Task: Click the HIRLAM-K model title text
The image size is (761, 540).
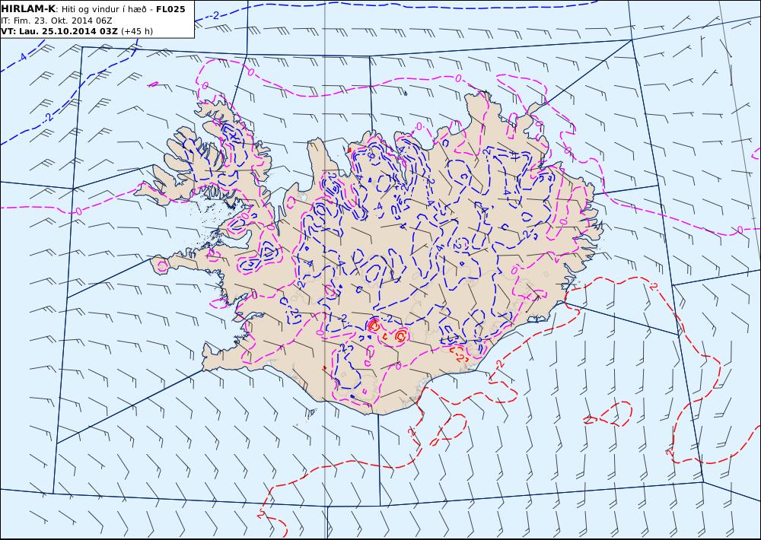Action: point(28,9)
